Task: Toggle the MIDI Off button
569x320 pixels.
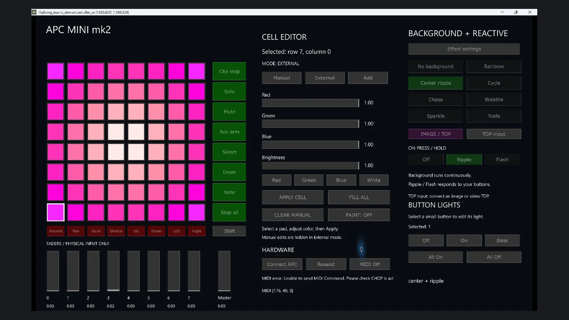Action: coord(370,264)
